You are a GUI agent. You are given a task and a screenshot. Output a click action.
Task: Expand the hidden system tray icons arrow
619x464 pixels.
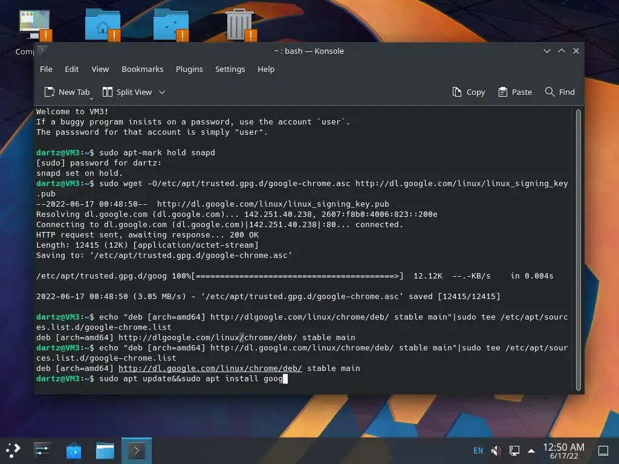tap(531, 451)
